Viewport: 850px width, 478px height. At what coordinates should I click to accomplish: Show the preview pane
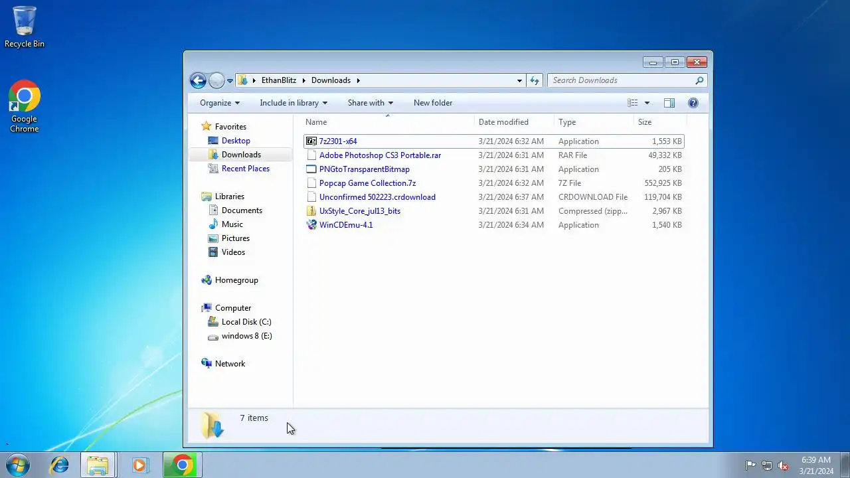tap(669, 103)
